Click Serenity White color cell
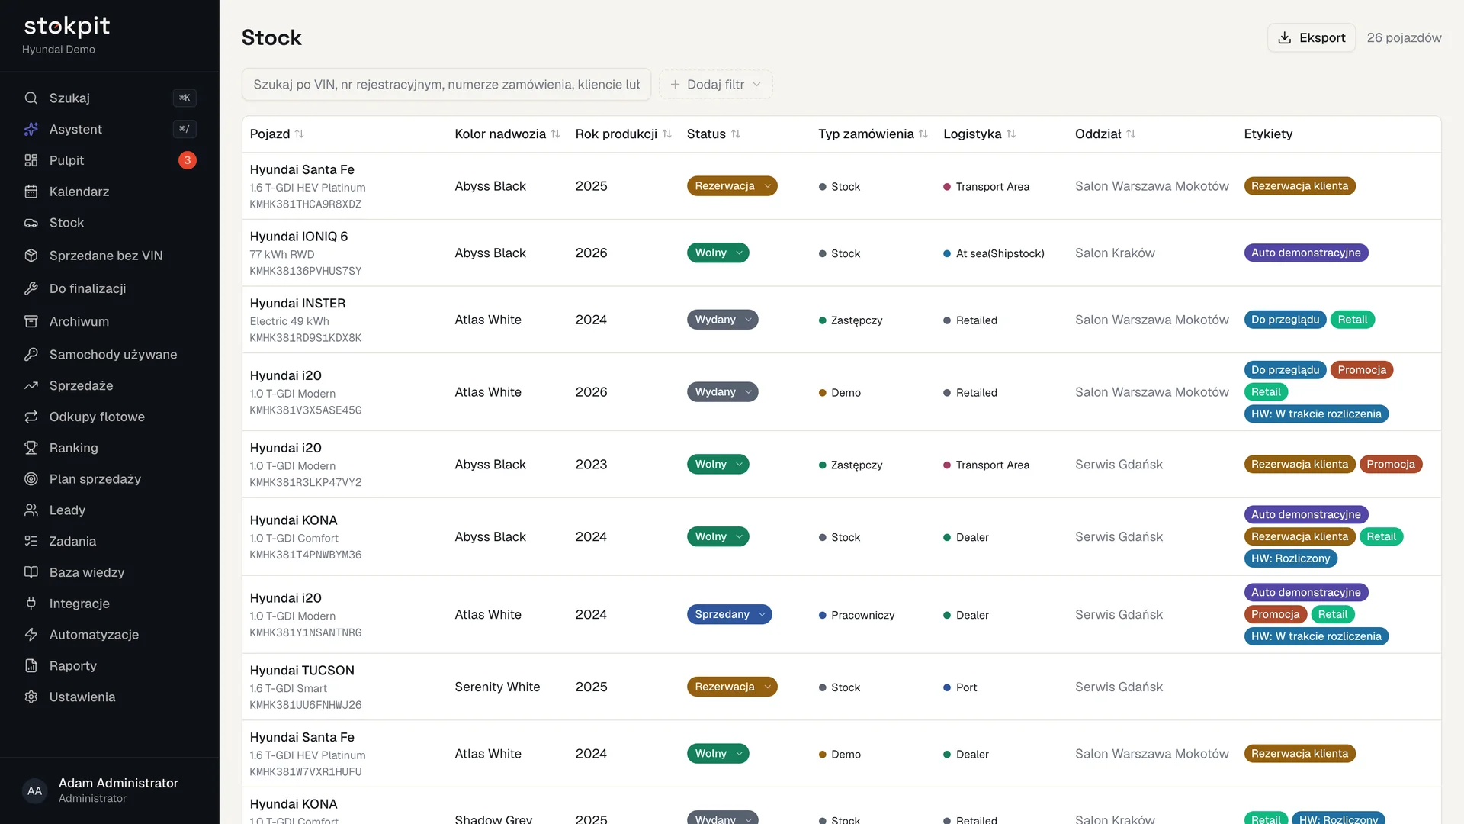The width and height of the screenshot is (1464, 824). click(497, 687)
